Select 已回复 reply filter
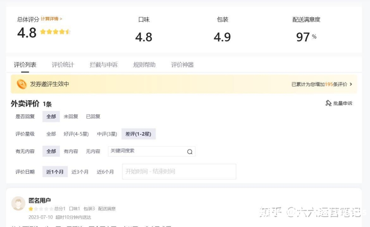Screen dimensions: 370x227 point(93,117)
